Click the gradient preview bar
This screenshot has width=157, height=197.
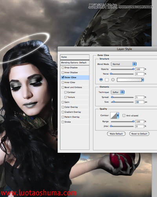129,80
